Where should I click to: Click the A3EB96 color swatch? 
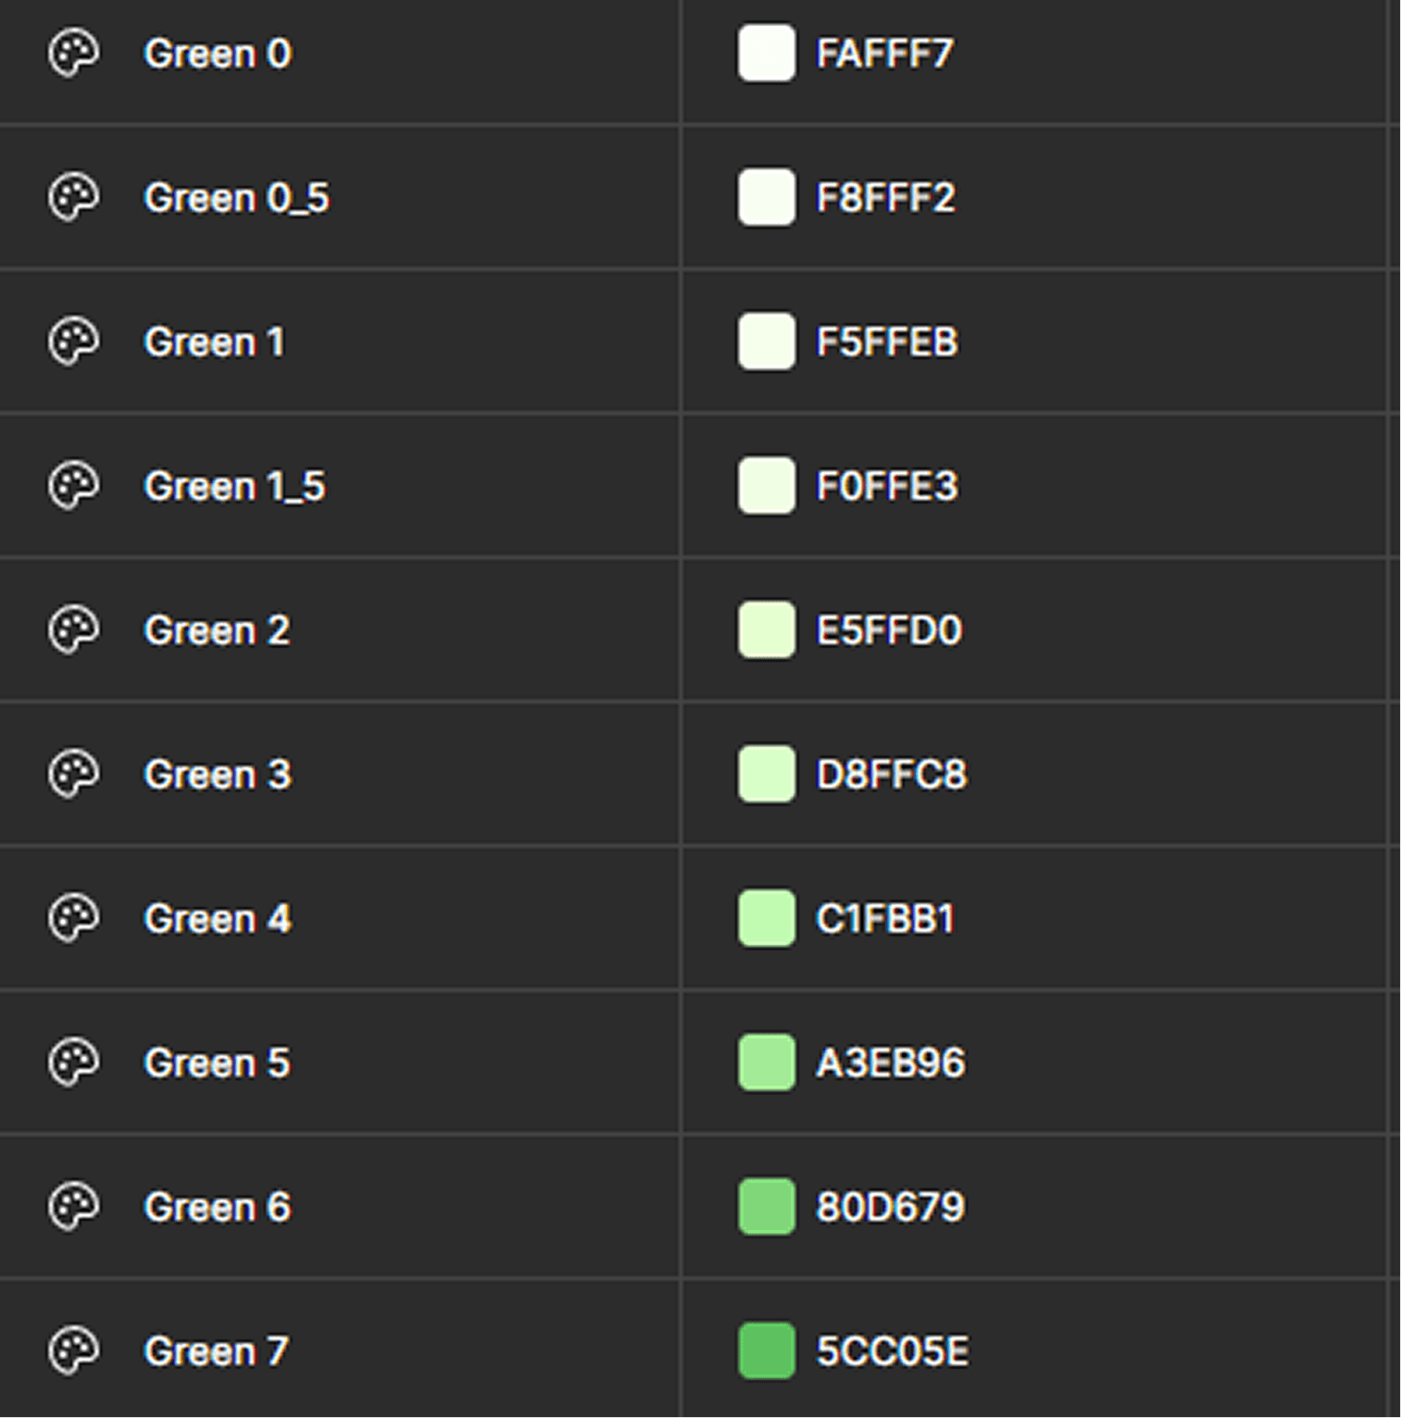(x=766, y=1063)
